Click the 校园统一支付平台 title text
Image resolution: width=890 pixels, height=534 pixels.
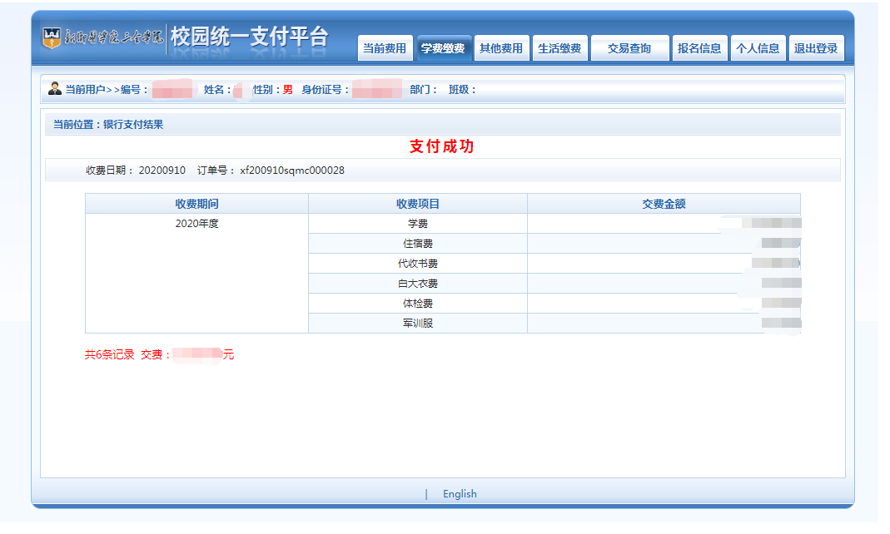pos(250,37)
